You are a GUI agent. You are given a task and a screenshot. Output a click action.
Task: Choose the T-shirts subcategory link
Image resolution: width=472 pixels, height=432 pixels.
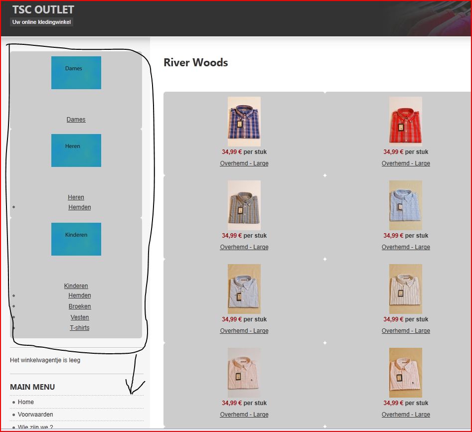click(x=79, y=327)
